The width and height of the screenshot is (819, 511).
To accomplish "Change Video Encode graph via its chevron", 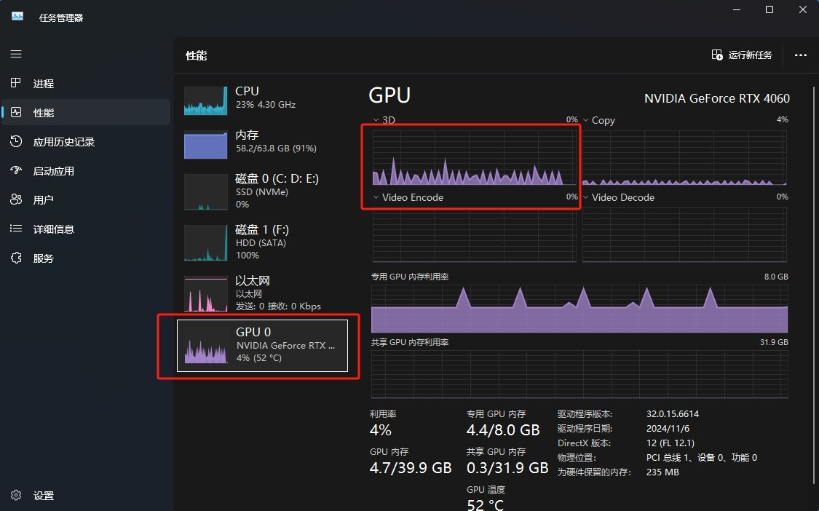I will click(x=376, y=197).
